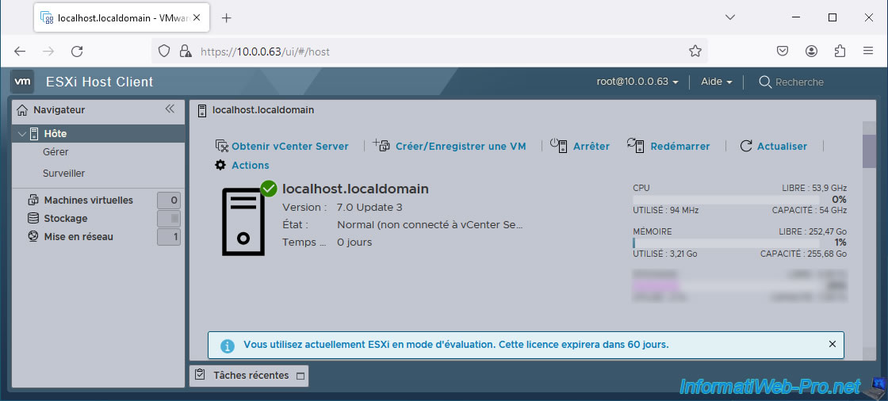Image resolution: width=888 pixels, height=401 pixels.
Task: Dismiss the evaluation mode notification
Action: click(x=832, y=345)
